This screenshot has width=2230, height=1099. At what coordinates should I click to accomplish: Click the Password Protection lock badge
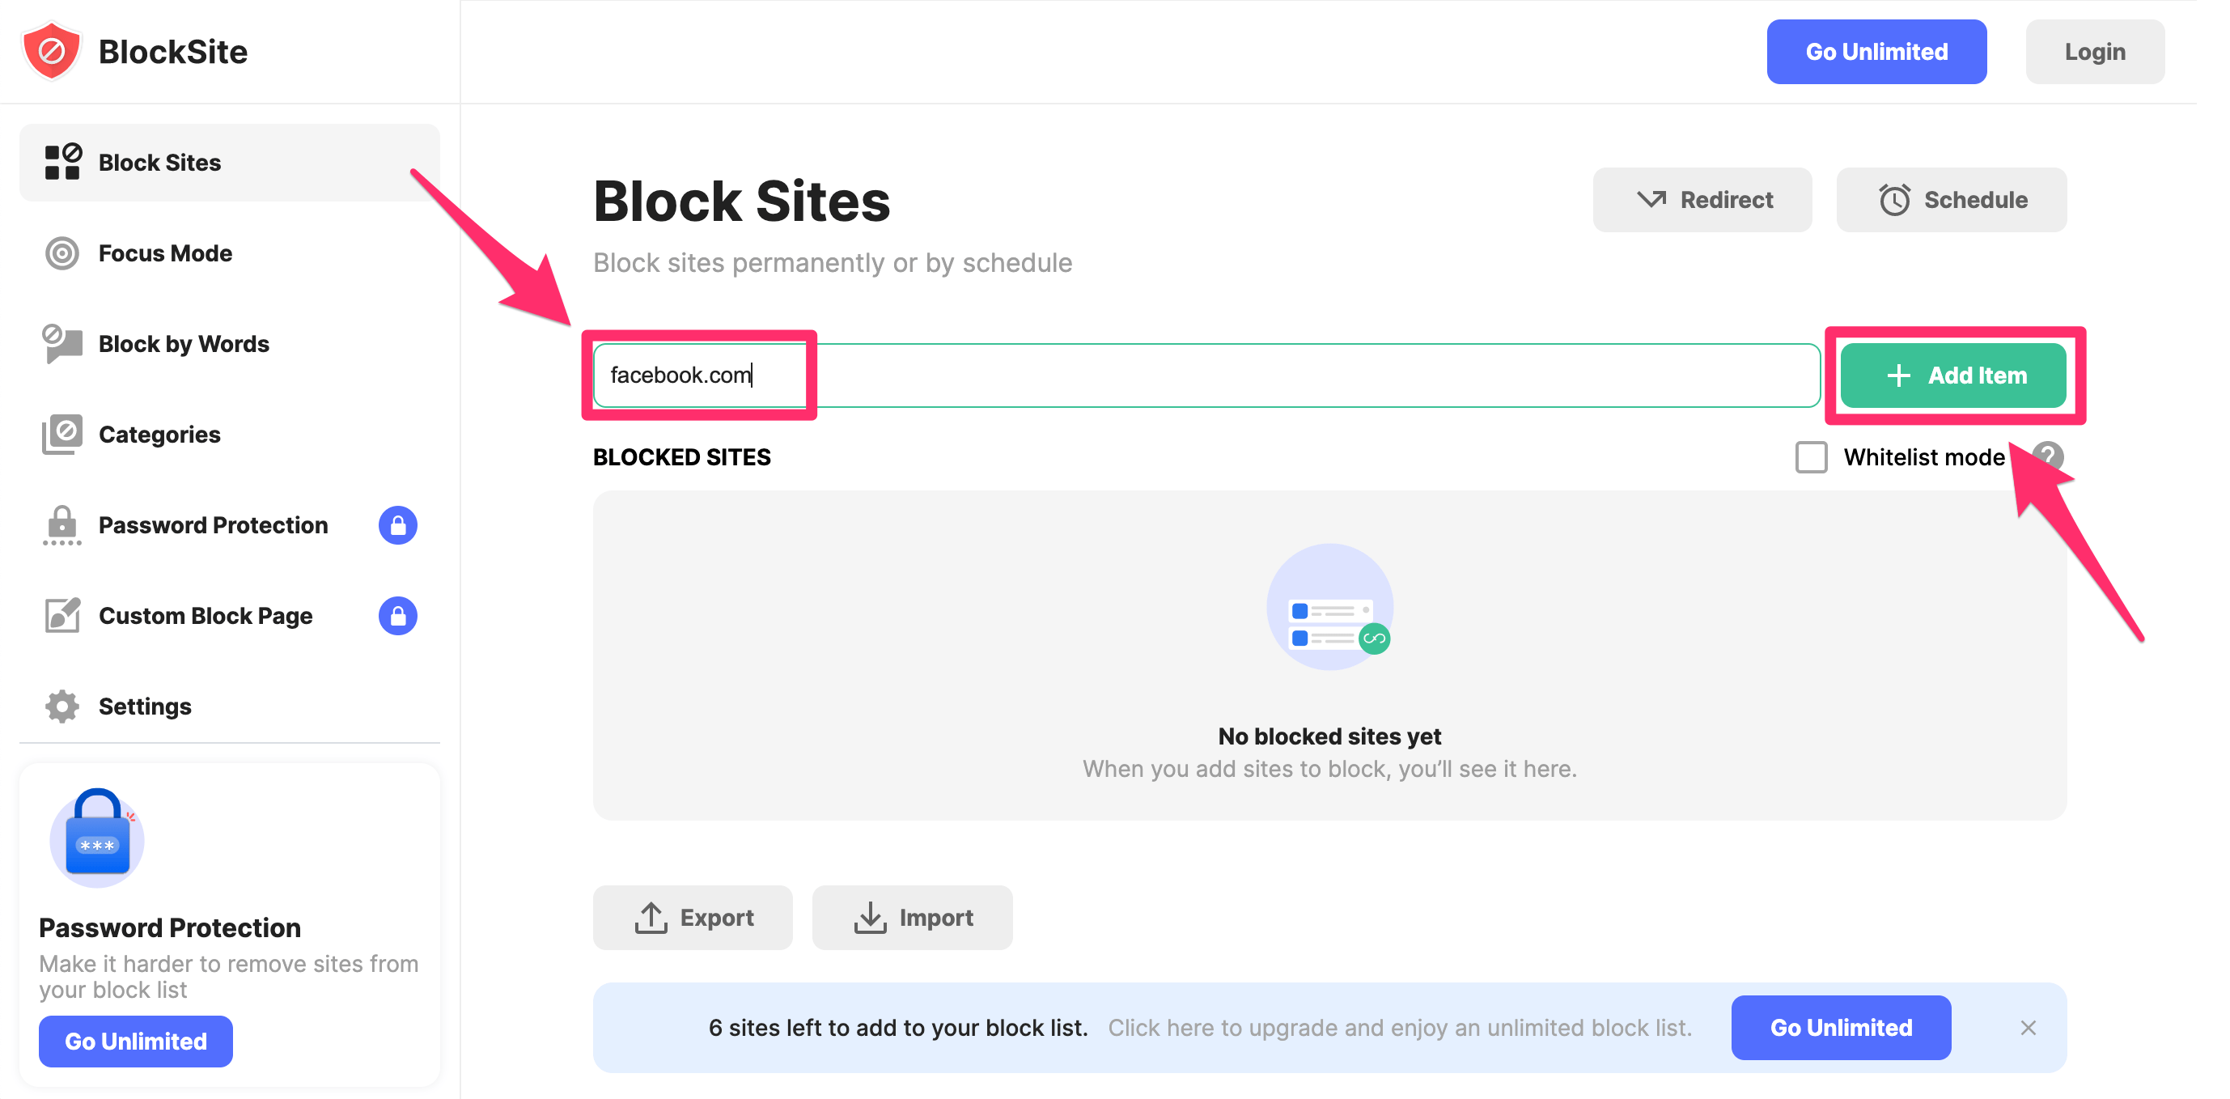click(x=397, y=525)
